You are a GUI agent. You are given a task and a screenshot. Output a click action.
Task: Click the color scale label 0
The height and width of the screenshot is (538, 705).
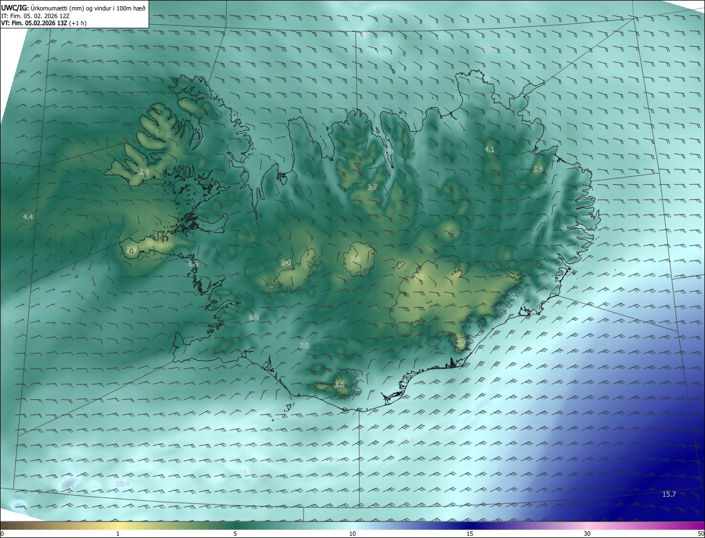2,534
